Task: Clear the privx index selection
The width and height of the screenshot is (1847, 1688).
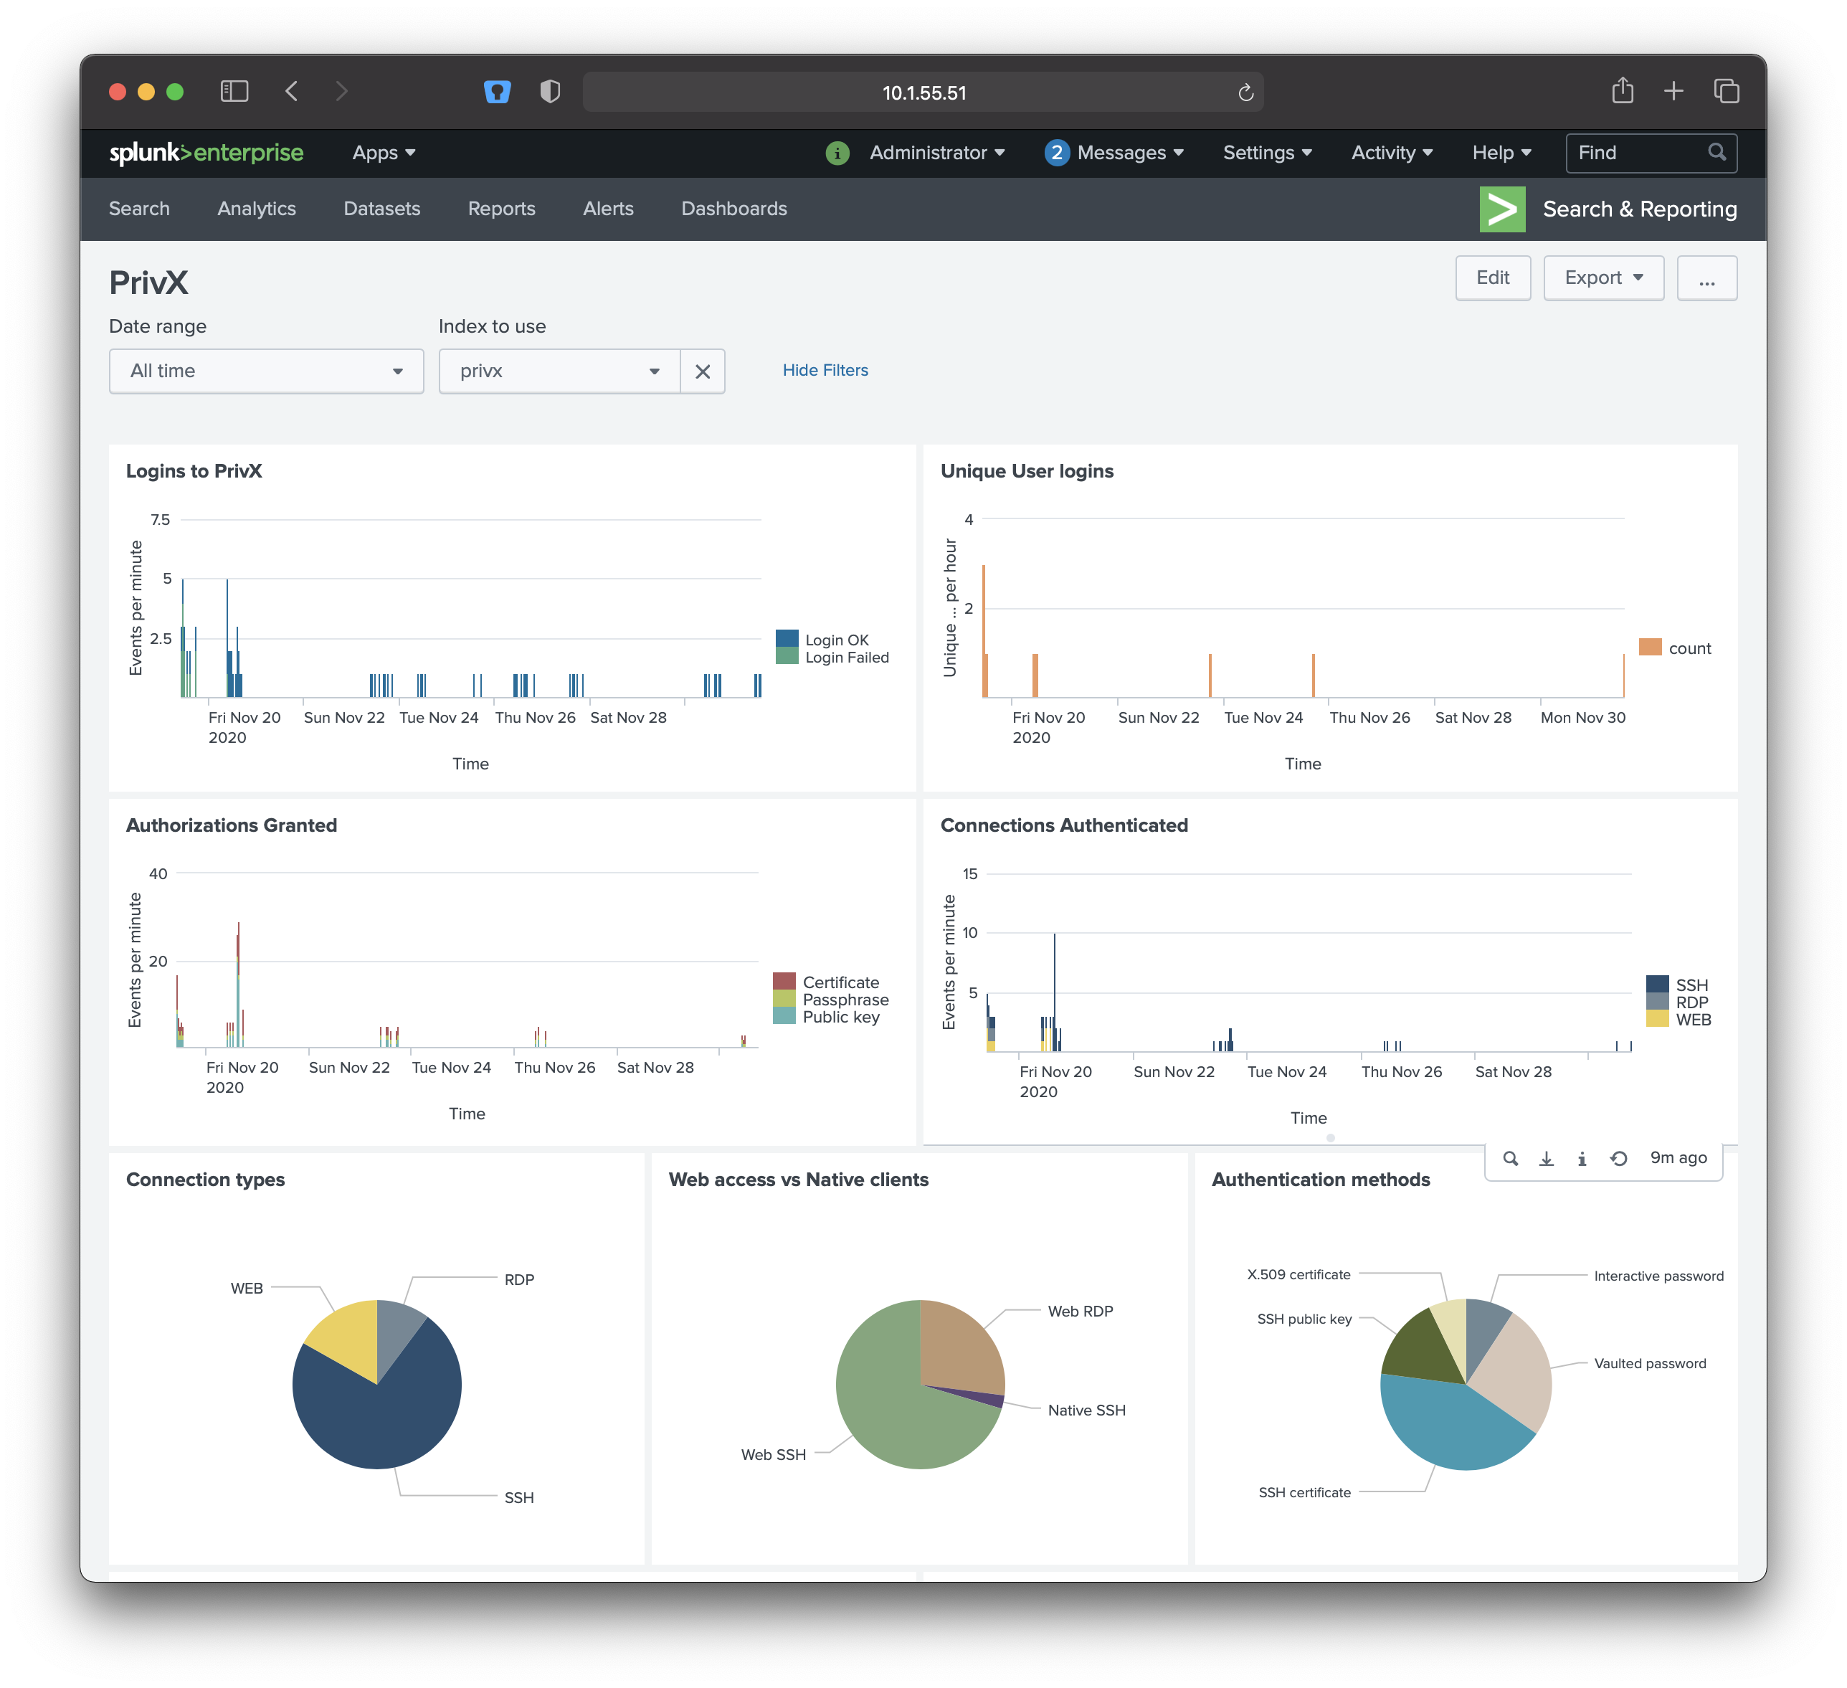Action: pos(702,371)
